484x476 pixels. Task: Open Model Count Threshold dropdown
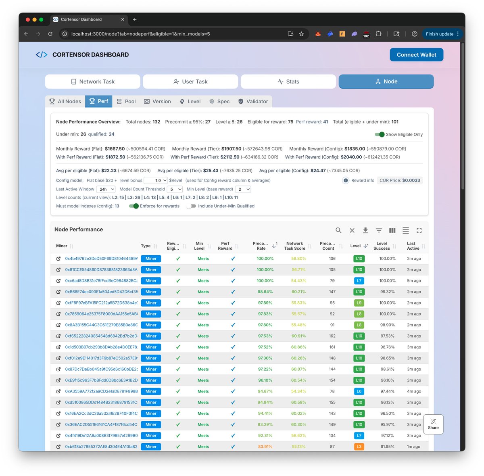click(175, 189)
